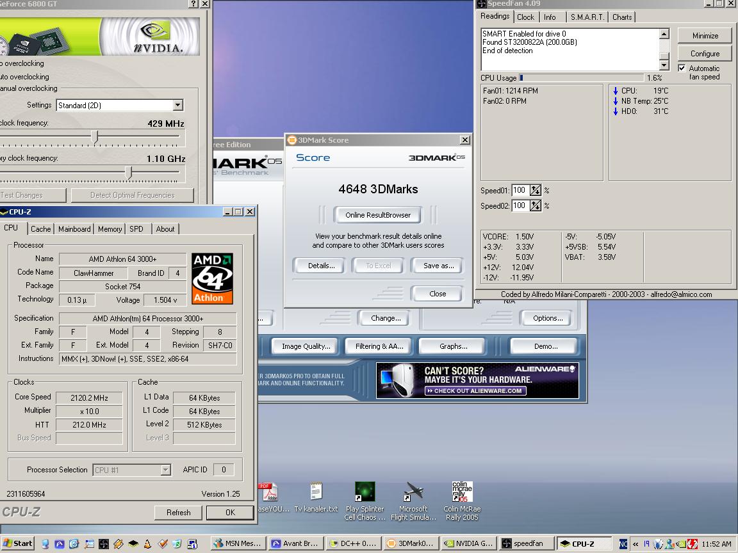Launch Avant Browser from quick launch
Viewport: 738px width, 553px height.
click(x=60, y=544)
